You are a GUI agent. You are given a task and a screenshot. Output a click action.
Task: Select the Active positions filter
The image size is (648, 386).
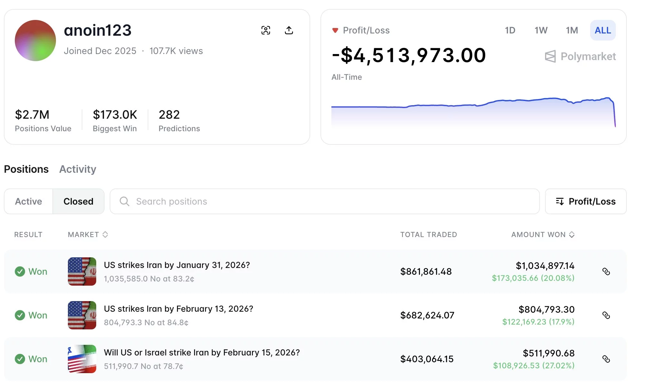(x=28, y=201)
